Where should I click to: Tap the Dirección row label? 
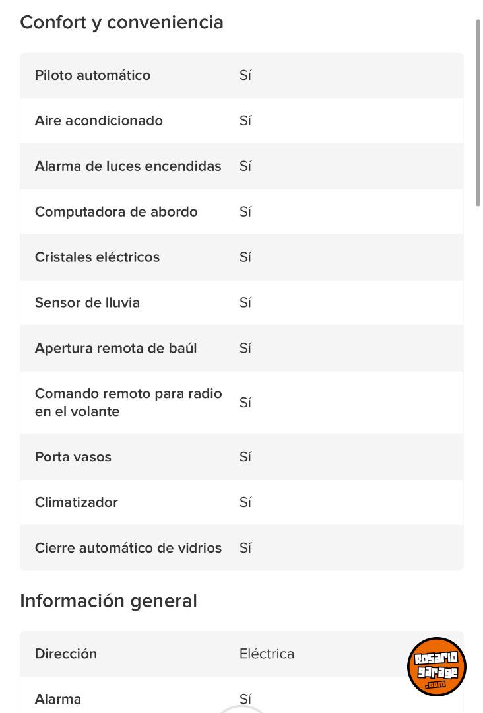click(x=66, y=654)
